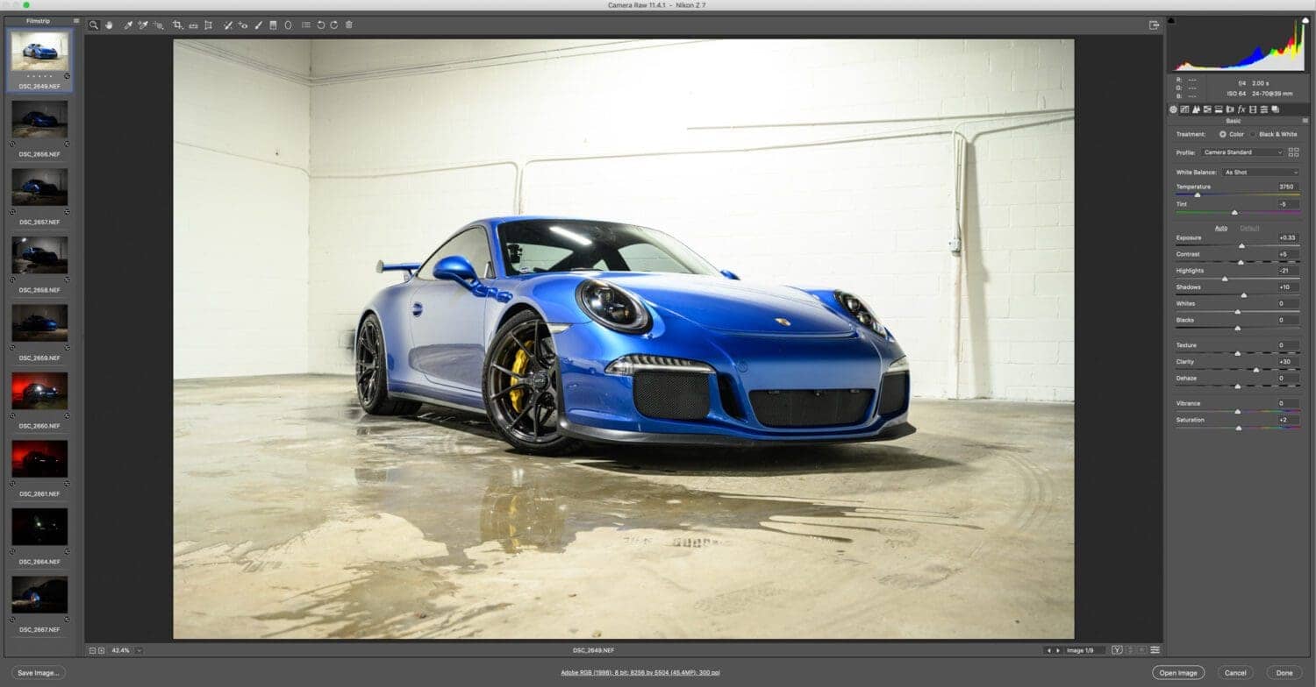Select the Adjustment Brush tool

click(258, 25)
